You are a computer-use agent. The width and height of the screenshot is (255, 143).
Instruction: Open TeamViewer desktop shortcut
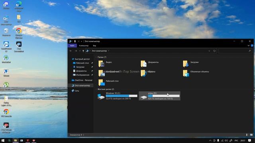click(x=6, y=47)
